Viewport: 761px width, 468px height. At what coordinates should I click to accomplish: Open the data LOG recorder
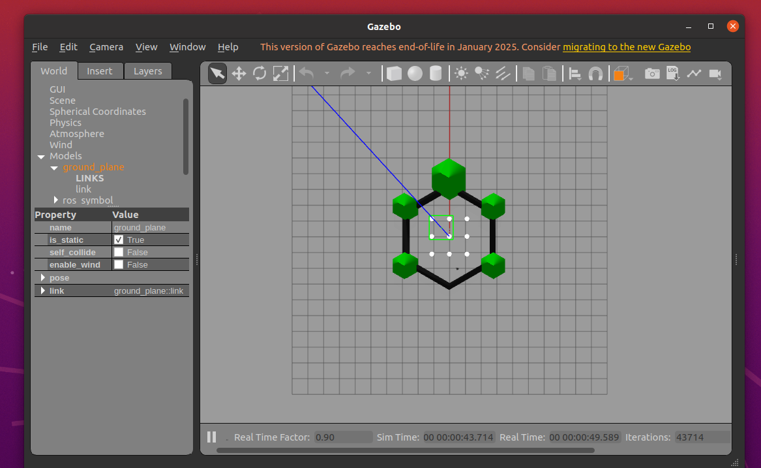click(673, 73)
